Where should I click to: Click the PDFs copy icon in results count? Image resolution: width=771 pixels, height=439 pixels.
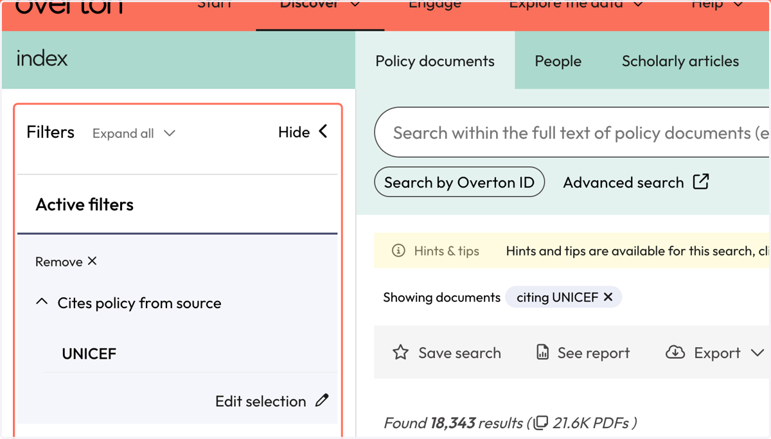tap(541, 422)
